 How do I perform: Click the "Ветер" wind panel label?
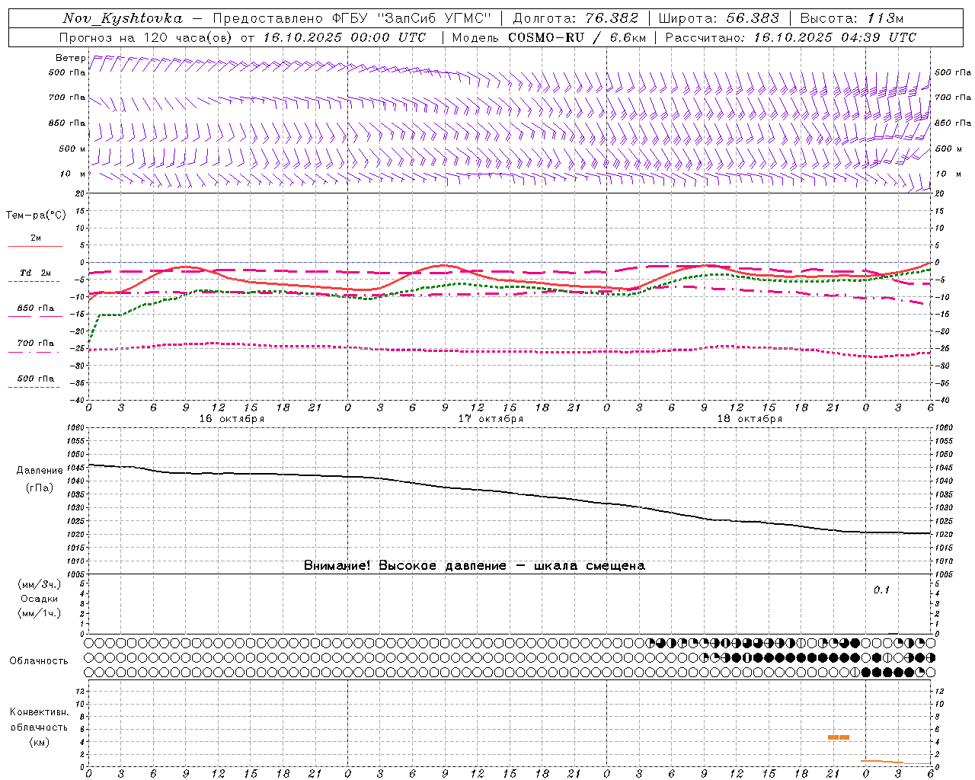click(x=70, y=58)
